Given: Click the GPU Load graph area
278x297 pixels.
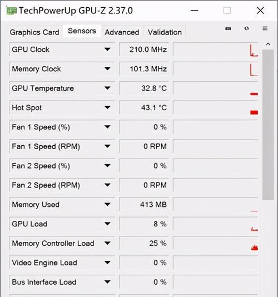Looking at the screenshot, I should [x=216, y=224].
